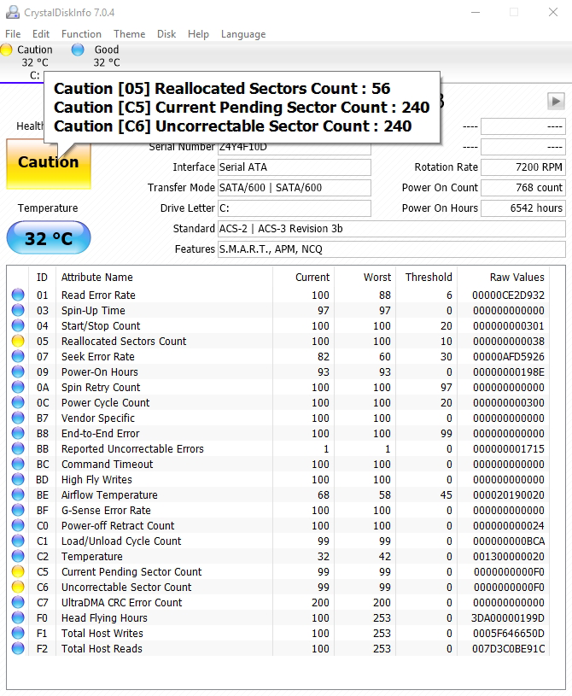Click yellow status icon of Current Pending Sector Count
Screen dimensions: 572x696
[x=18, y=571]
